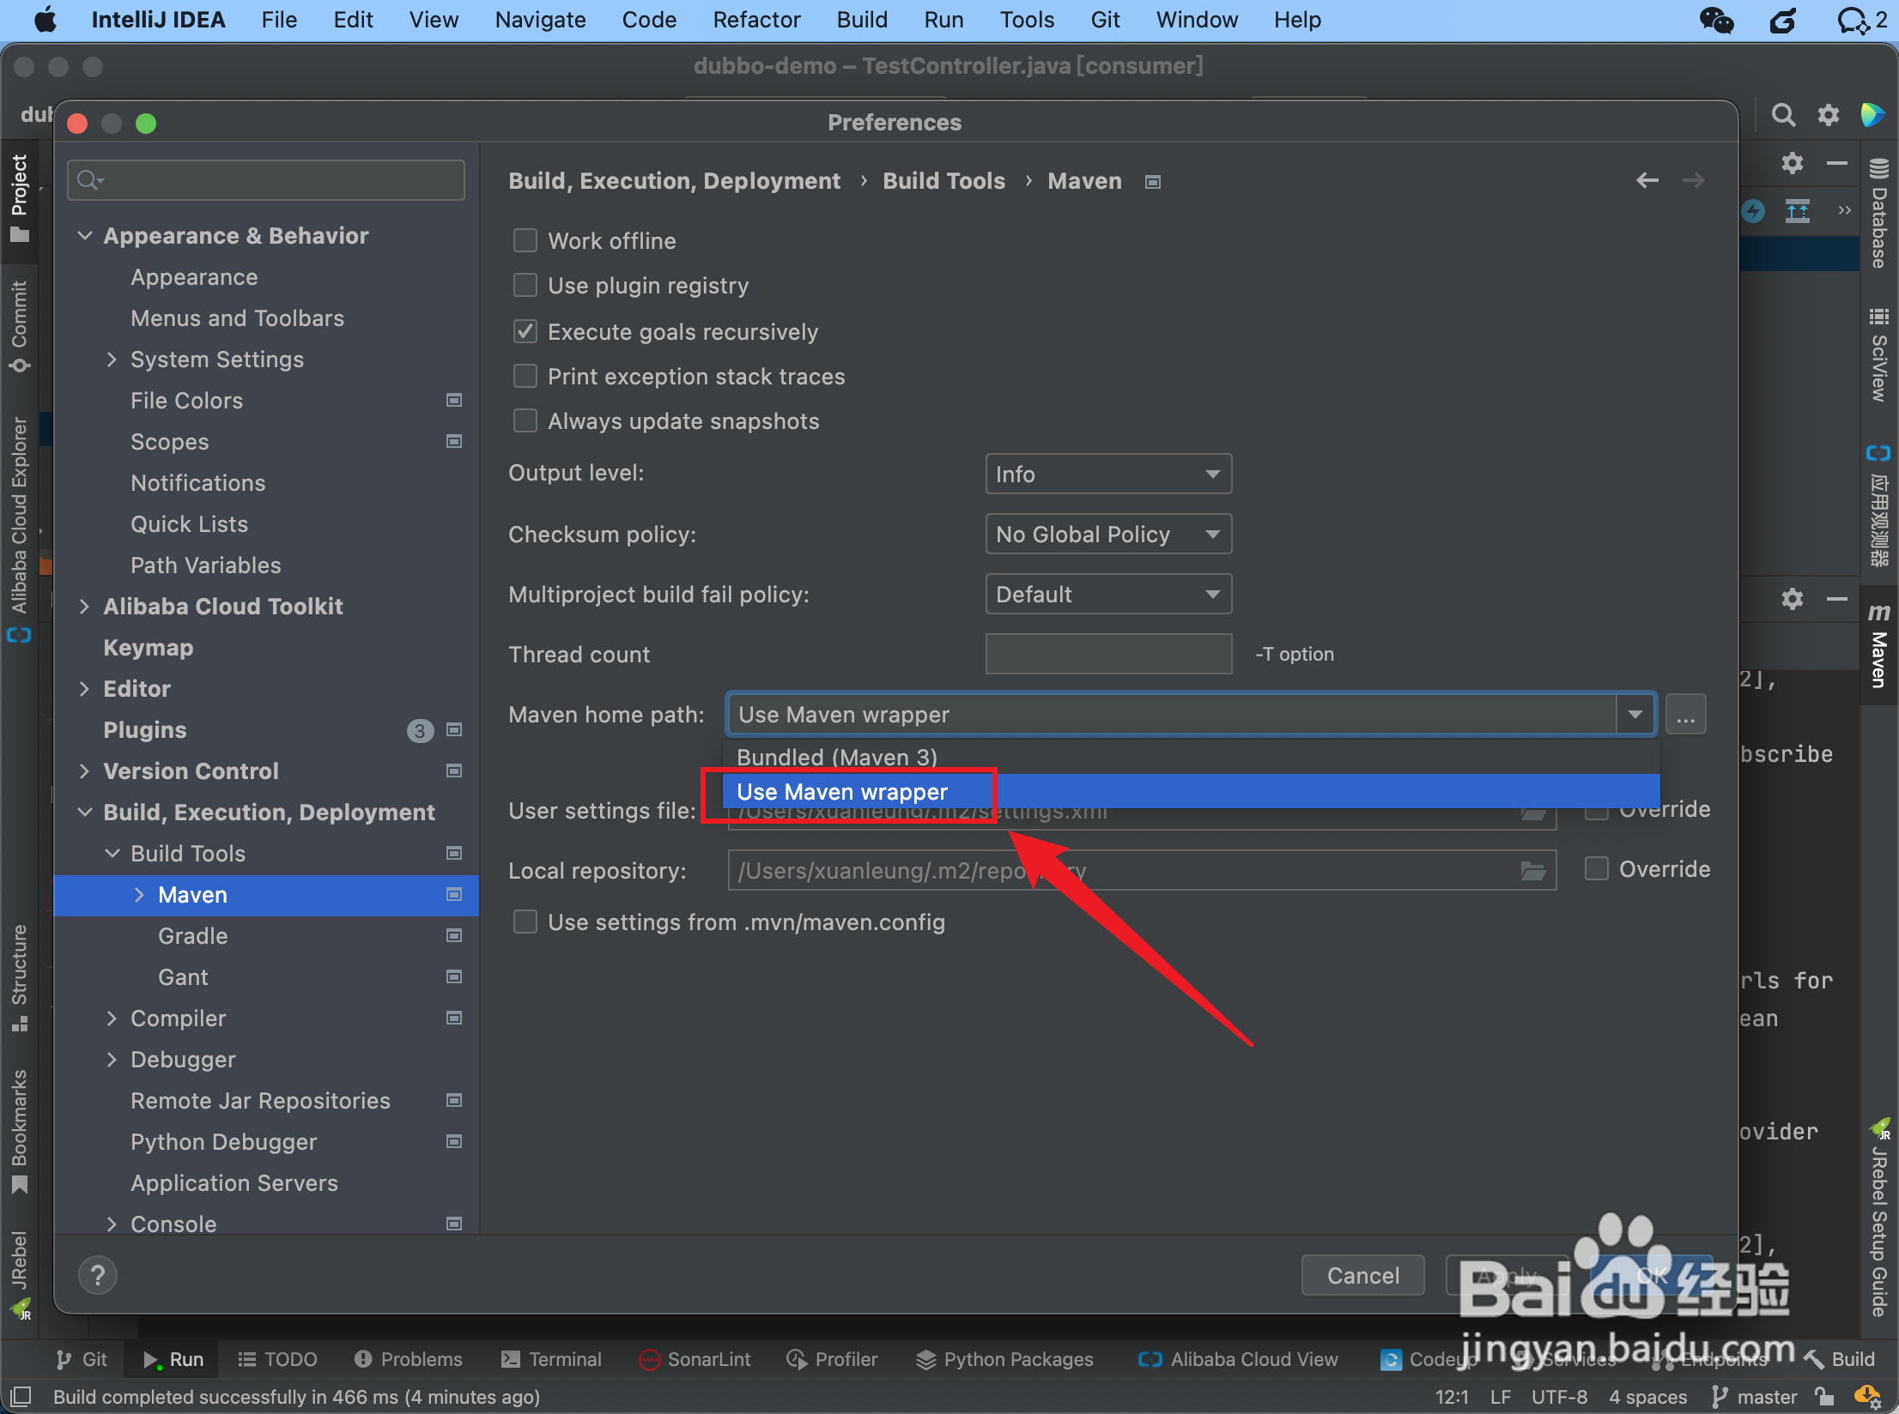Open the Keymap settings page
This screenshot has height=1414, width=1899.
[148, 647]
